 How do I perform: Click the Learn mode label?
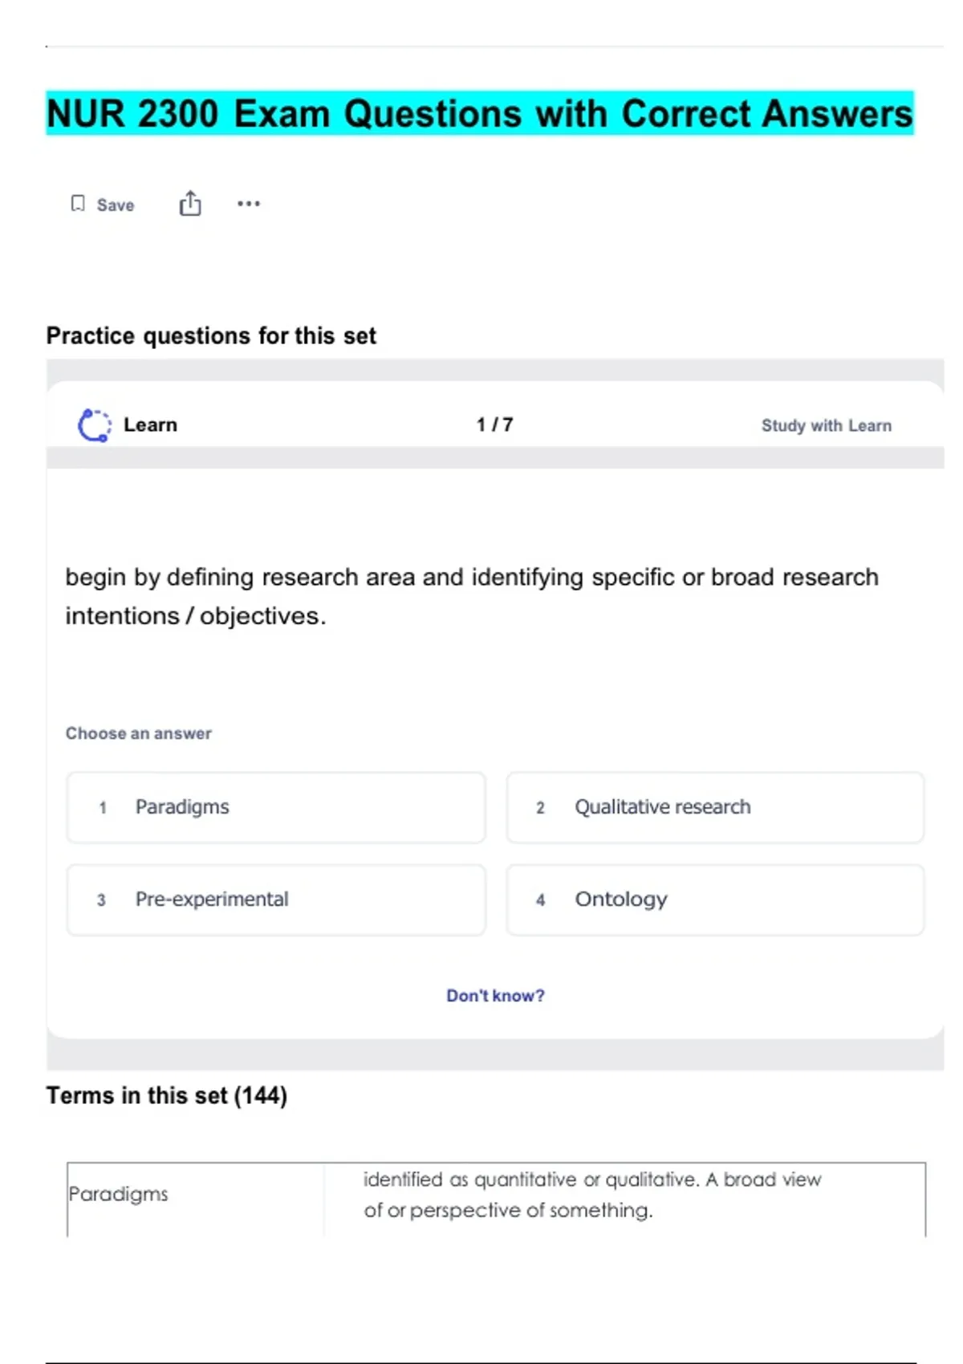[150, 425]
